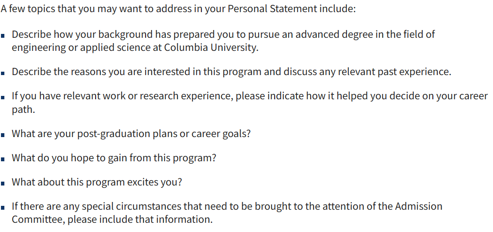Click the text 'What do you hope to gain from this program?'
Screen dimensions: 493x232
coord(114,157)
